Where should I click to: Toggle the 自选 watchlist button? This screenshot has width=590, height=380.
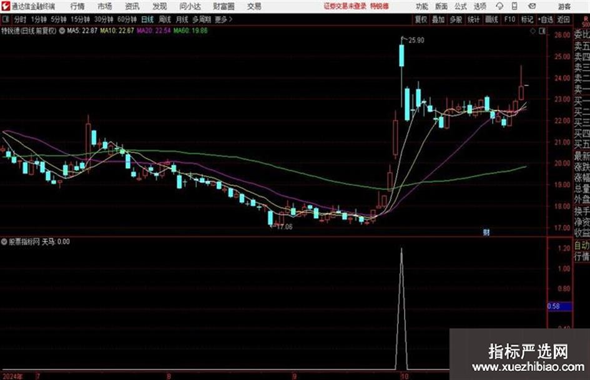pos(546,19)
